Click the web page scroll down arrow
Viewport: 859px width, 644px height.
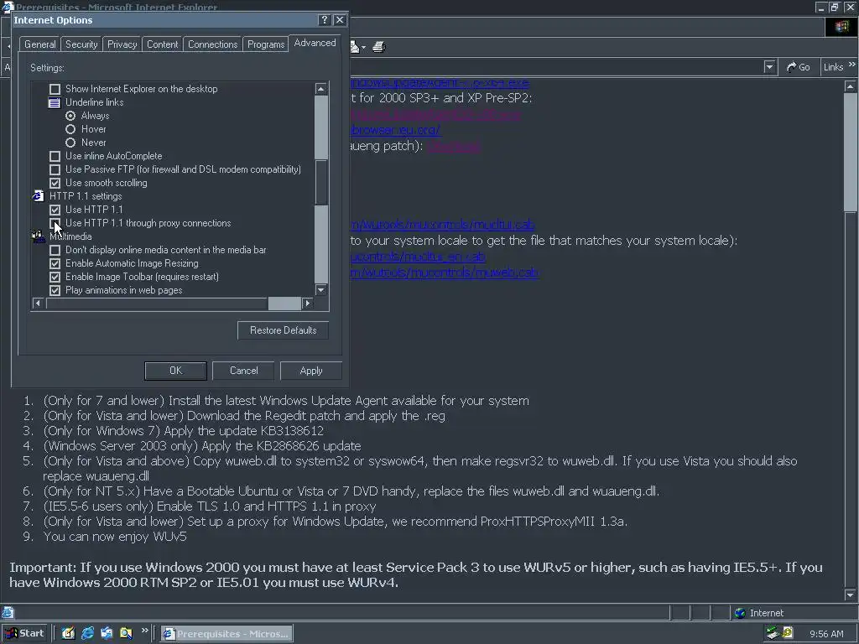tap(850, 595)
